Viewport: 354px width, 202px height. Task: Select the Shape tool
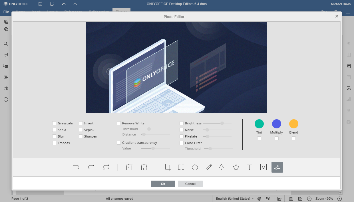tap(222, 167)
